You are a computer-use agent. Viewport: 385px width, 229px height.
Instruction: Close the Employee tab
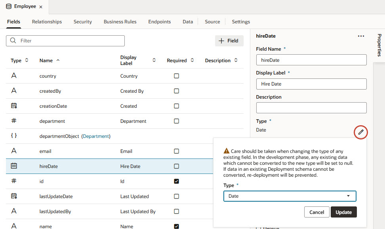[41, 7]
